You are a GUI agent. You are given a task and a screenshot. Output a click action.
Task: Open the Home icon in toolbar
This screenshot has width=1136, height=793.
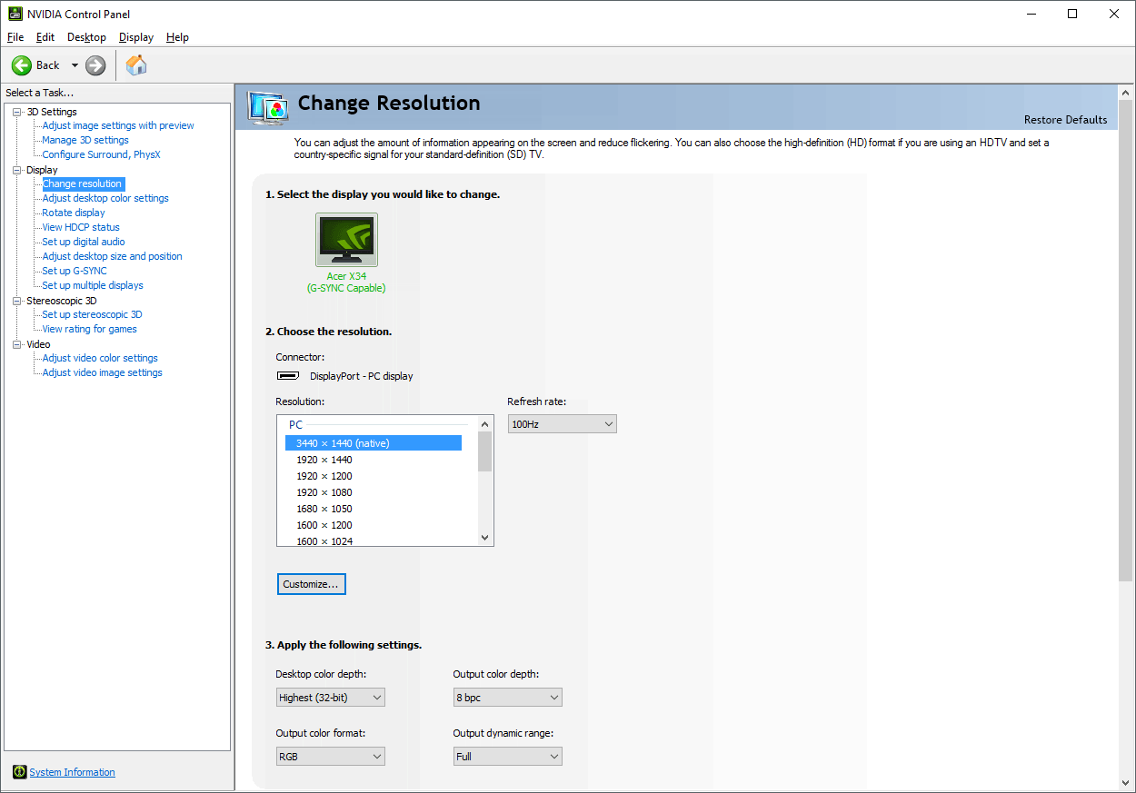click(x=136, y=64)
